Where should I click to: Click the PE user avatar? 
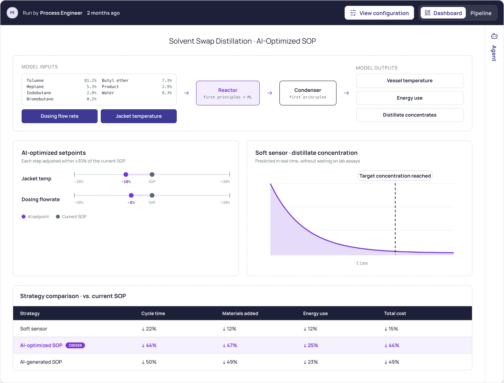click(x=12, y=13)
